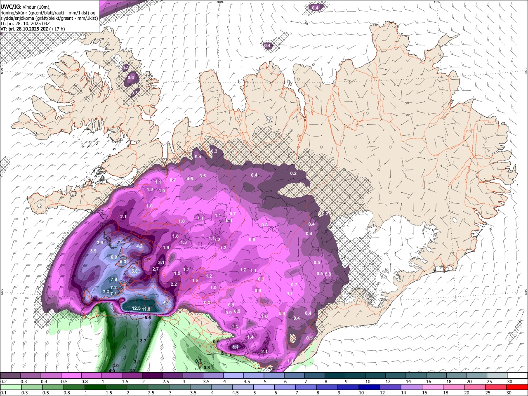Click the 0.2 label in the upper legend row
528x396 pixels.
pyautogui.click(x=3, y=382)
